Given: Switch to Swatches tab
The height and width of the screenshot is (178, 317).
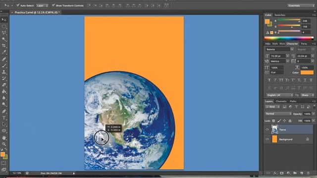Looking at the screenshot, I should [x=280, y=15].
